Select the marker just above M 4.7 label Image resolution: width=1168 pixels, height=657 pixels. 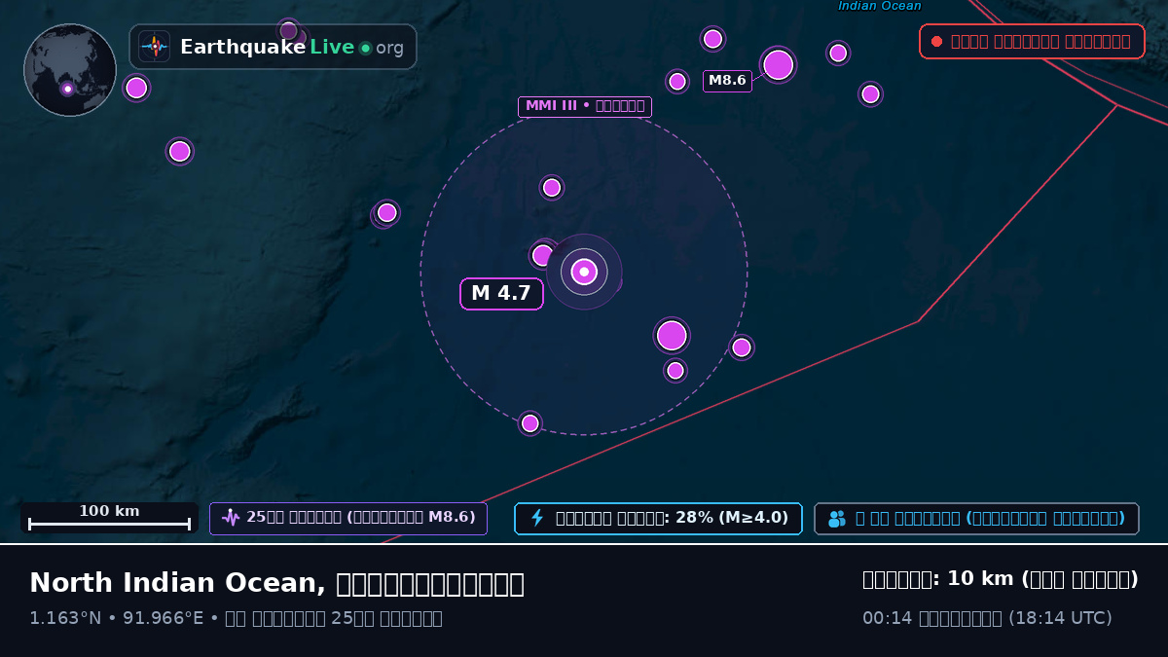pyautogui.click(x=542, y=255)
